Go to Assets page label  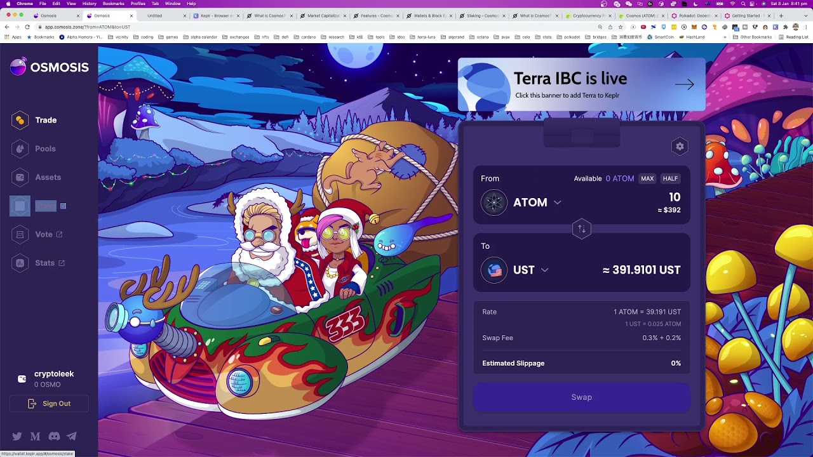48,178
